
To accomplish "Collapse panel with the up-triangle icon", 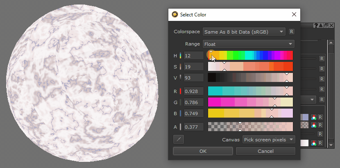I will point(321,25).
